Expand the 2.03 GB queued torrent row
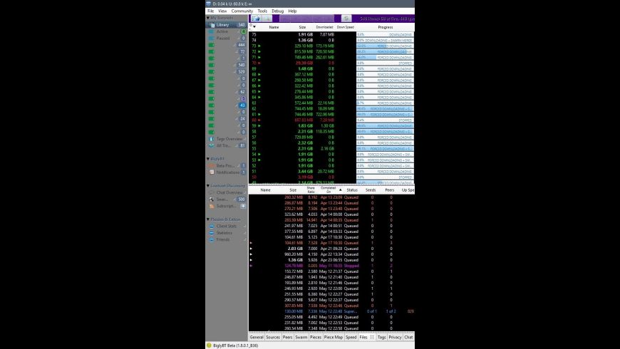Viewport: 620px width, 349px height. click(251, 249)
